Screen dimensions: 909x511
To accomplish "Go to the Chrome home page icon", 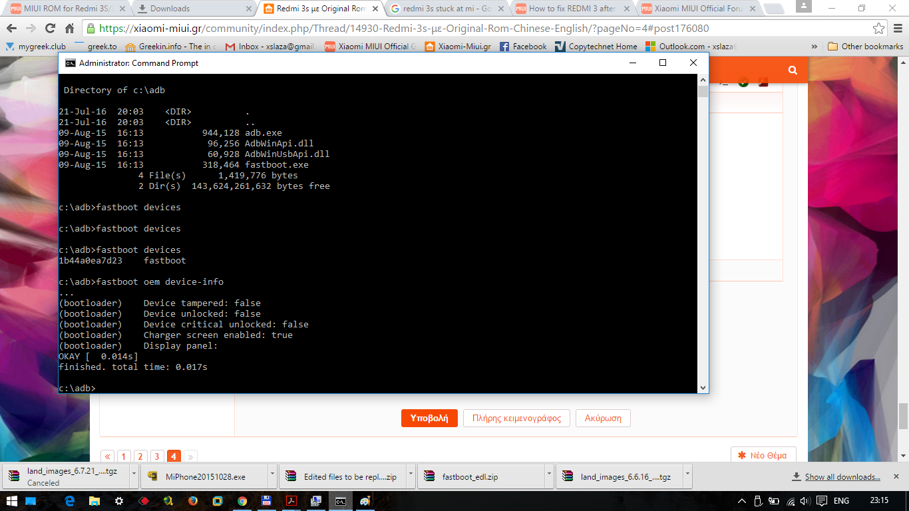I will pyautogui.click(x=69, y=29).
